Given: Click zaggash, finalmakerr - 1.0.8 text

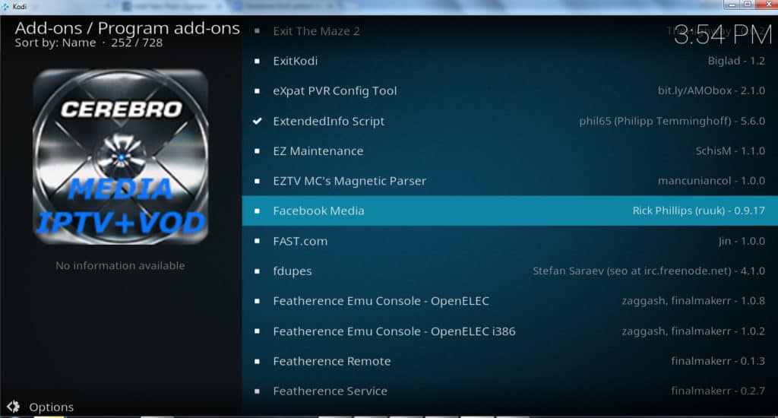Looking at the screenshot, I should coord(693,301).
